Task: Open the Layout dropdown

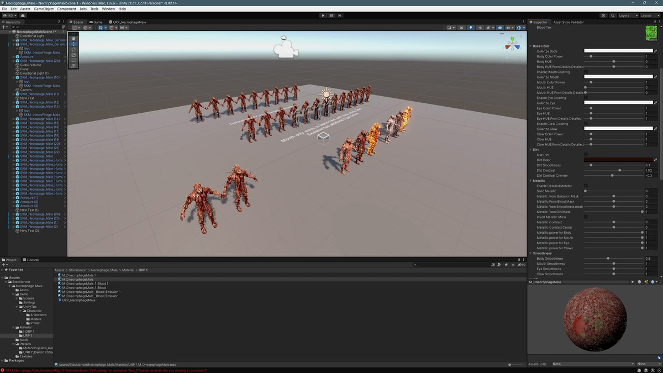Action: (x=649, y=15)
